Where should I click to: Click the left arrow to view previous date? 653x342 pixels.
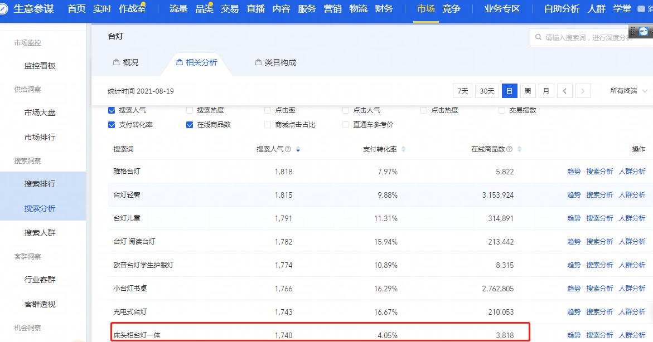[x=565, y=90]
